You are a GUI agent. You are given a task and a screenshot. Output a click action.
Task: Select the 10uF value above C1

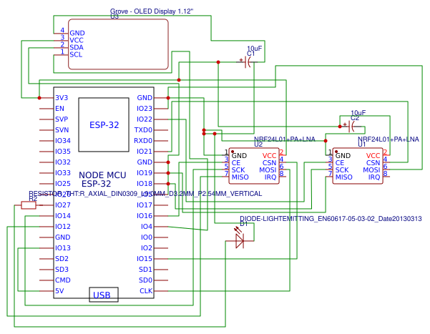click(255, 49)
